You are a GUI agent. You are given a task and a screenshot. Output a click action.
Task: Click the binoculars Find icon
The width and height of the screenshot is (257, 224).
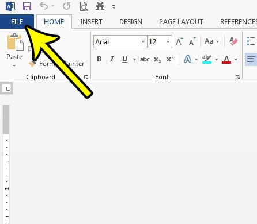coord(100,6)
